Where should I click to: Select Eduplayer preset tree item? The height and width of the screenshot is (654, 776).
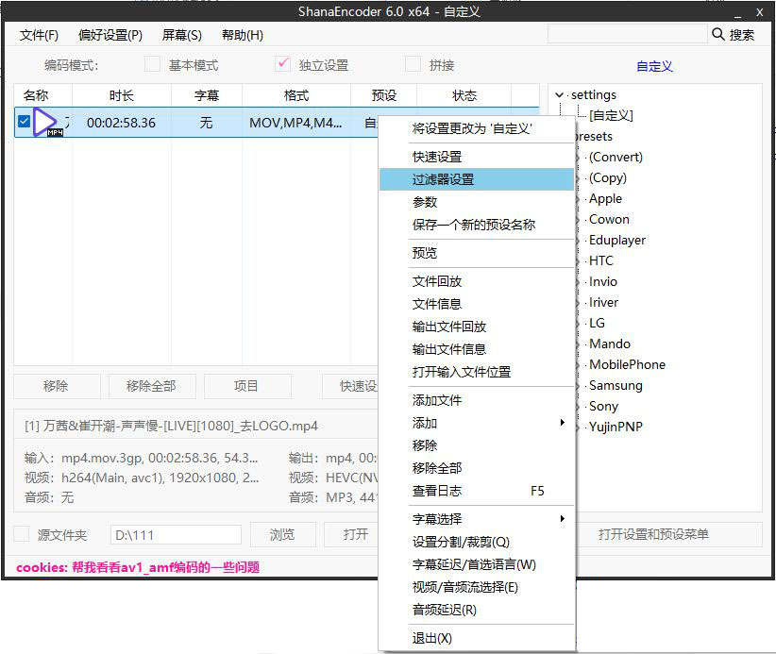pos(617,240)
